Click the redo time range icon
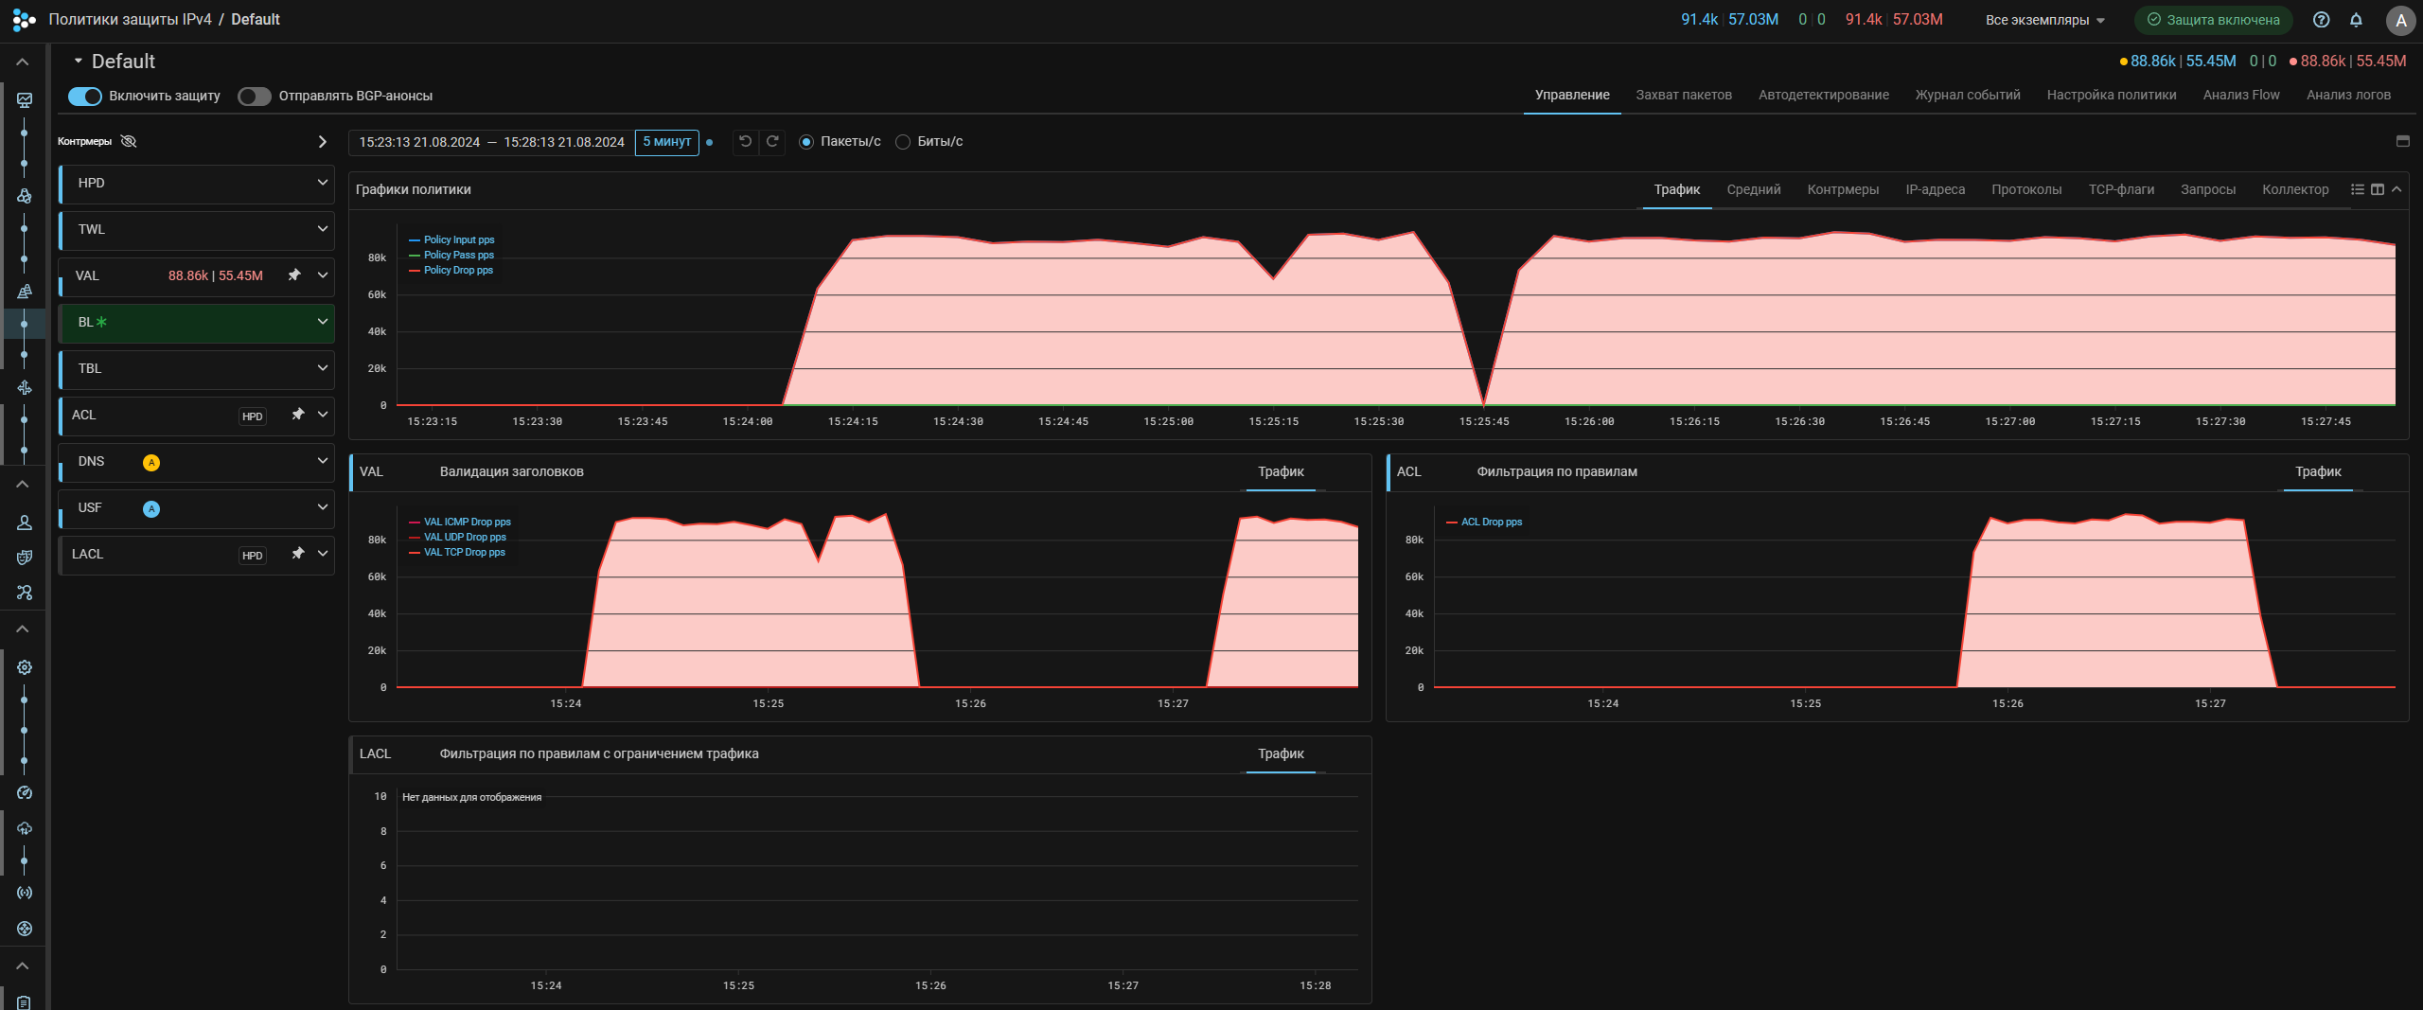This screenshot has height=1010, width=2423. (x=772, y=142)
